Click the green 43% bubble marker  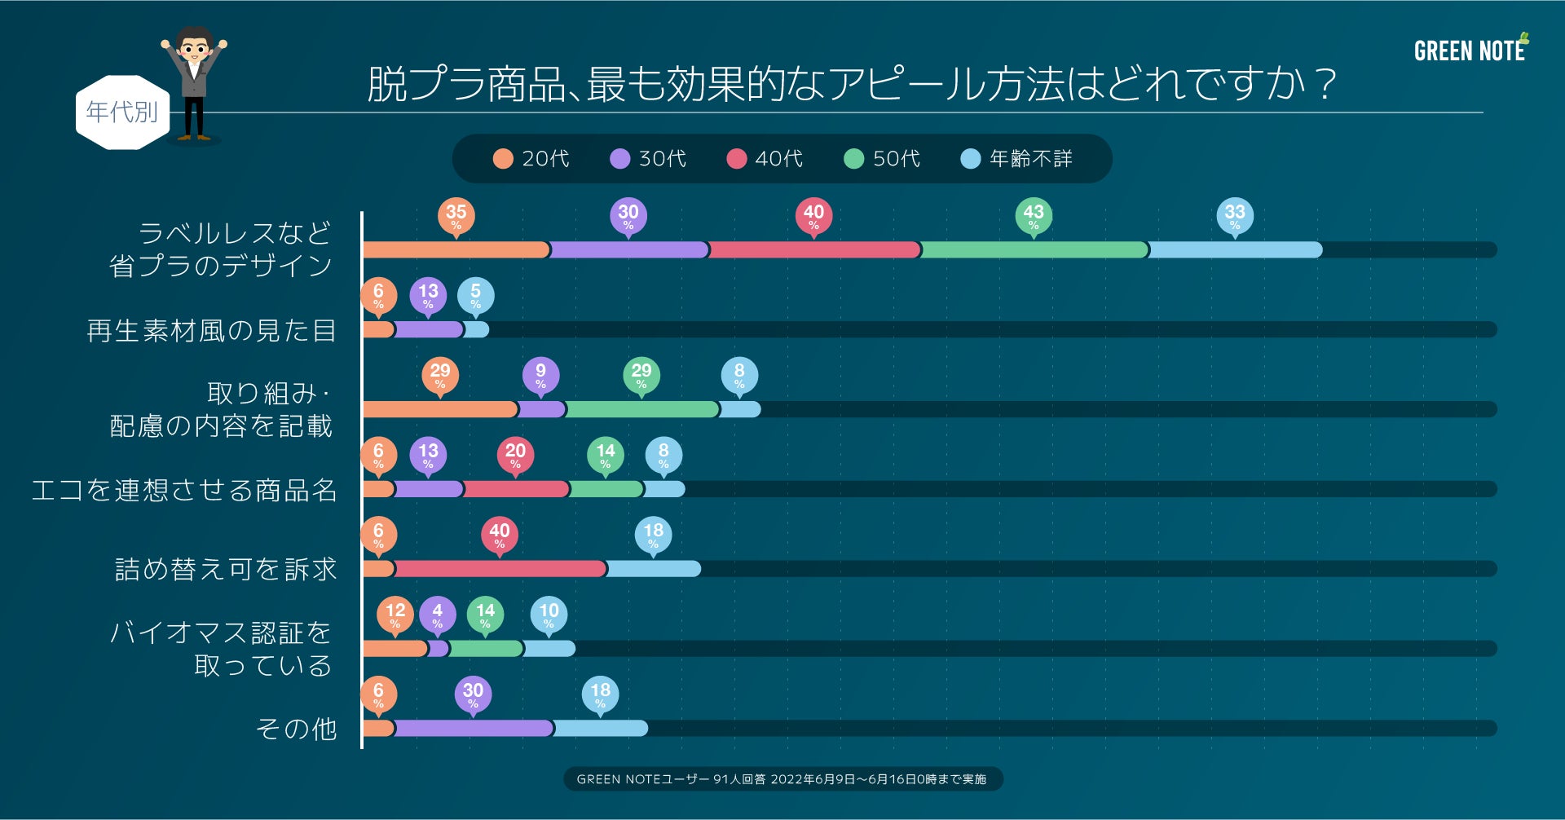click(1034, 216)
